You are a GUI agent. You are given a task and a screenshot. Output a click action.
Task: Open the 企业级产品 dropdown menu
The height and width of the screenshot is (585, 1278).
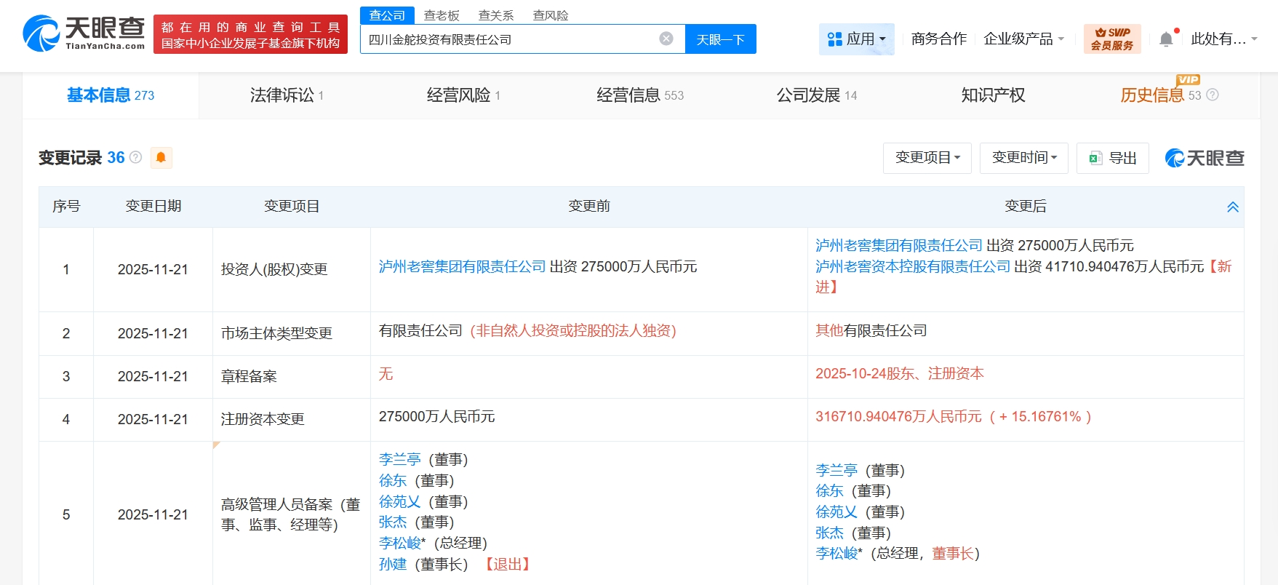(x=1023, y=39)
